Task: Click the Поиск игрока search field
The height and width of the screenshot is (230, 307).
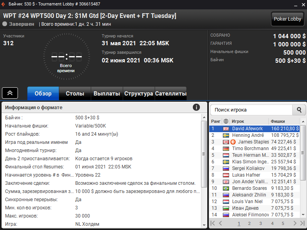Action: (x=251, y=110)
